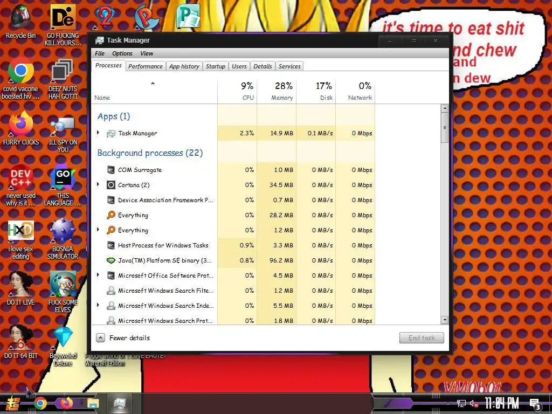This screenshot has width=552, height=414.
Task: Open the ILL SPY ON YOU icon
Action: point(63,135)
